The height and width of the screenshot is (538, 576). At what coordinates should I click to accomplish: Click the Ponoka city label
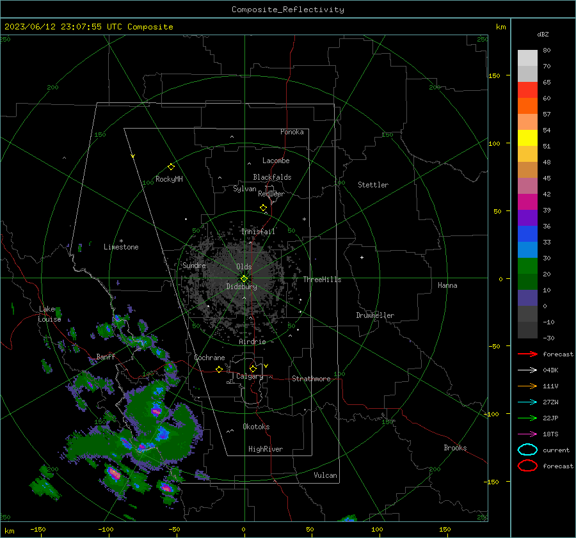click(x=292, y=132)
